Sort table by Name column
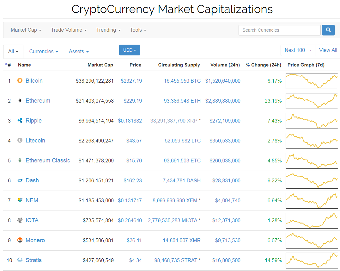 tap(24, 65)
